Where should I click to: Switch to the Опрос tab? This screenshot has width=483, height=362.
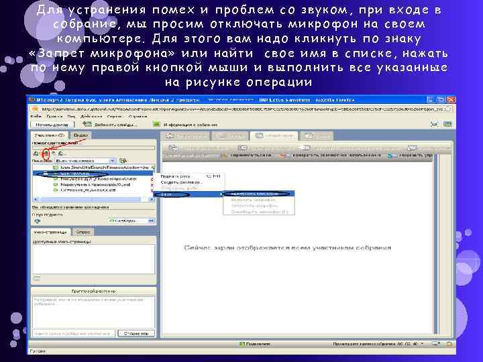pyautogui.click(x=83, y=232)
